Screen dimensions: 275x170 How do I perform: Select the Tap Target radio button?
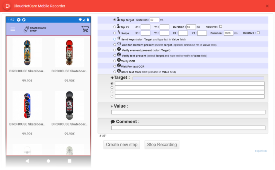click(x=114, y=20)
